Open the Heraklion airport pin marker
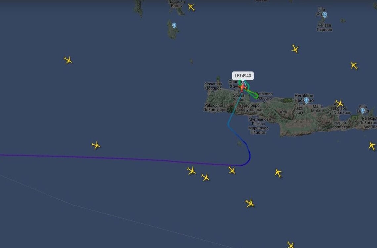The image size is (377, 248). (x=306, y=100)
